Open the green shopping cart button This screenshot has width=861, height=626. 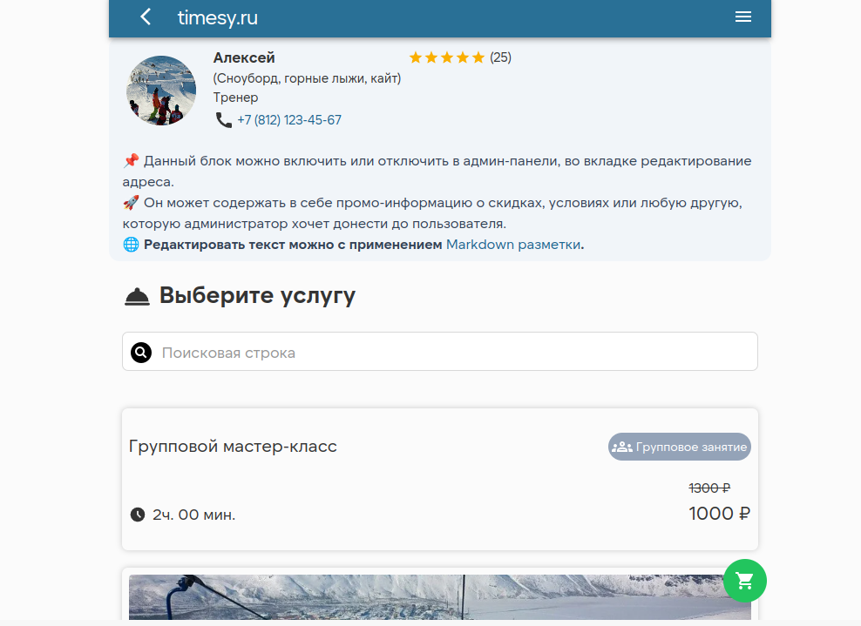click(744, 580)
